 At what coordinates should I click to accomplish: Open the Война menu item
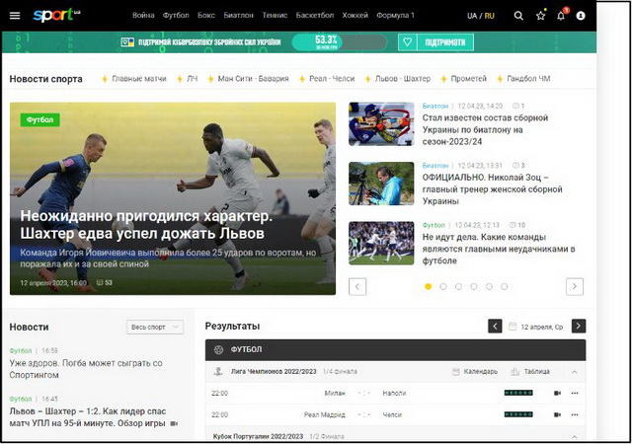click(143, 16)
